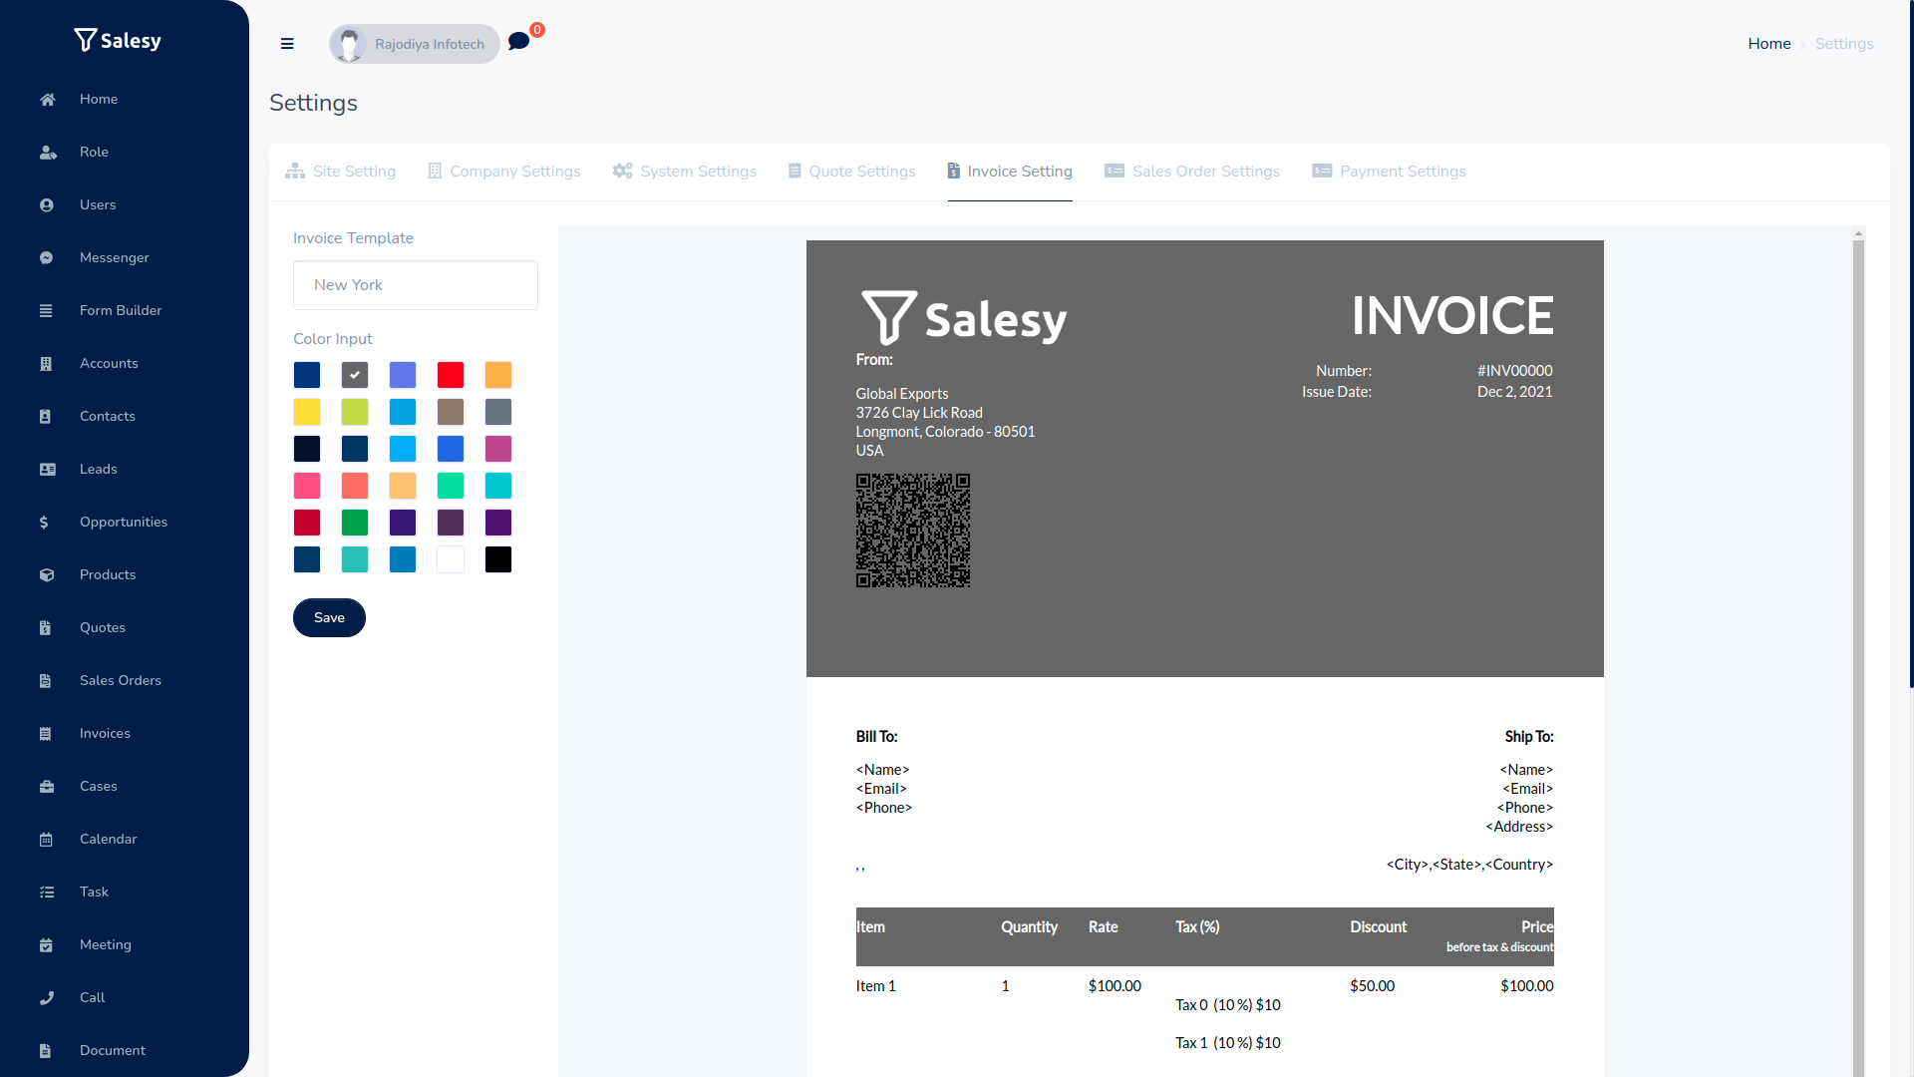Choose the orange color swatch
1914x1077 pixels.
point(498,375)
